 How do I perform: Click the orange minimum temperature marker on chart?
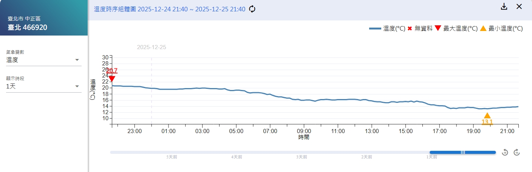[487, 116]
